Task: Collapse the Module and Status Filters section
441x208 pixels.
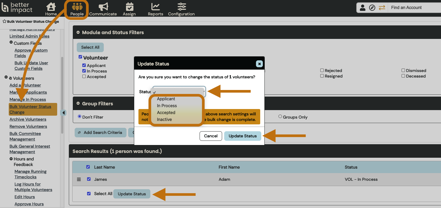Action: click(78, 32)
